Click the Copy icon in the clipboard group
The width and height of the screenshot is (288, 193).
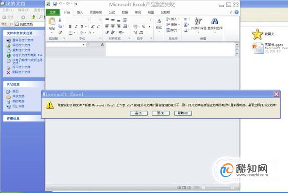click(x=60, y=26)
